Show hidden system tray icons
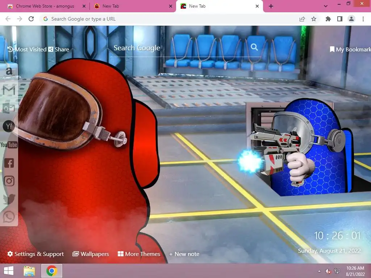Screen dimensions: 371x278 pyautogui.click(x=320, y=271)
